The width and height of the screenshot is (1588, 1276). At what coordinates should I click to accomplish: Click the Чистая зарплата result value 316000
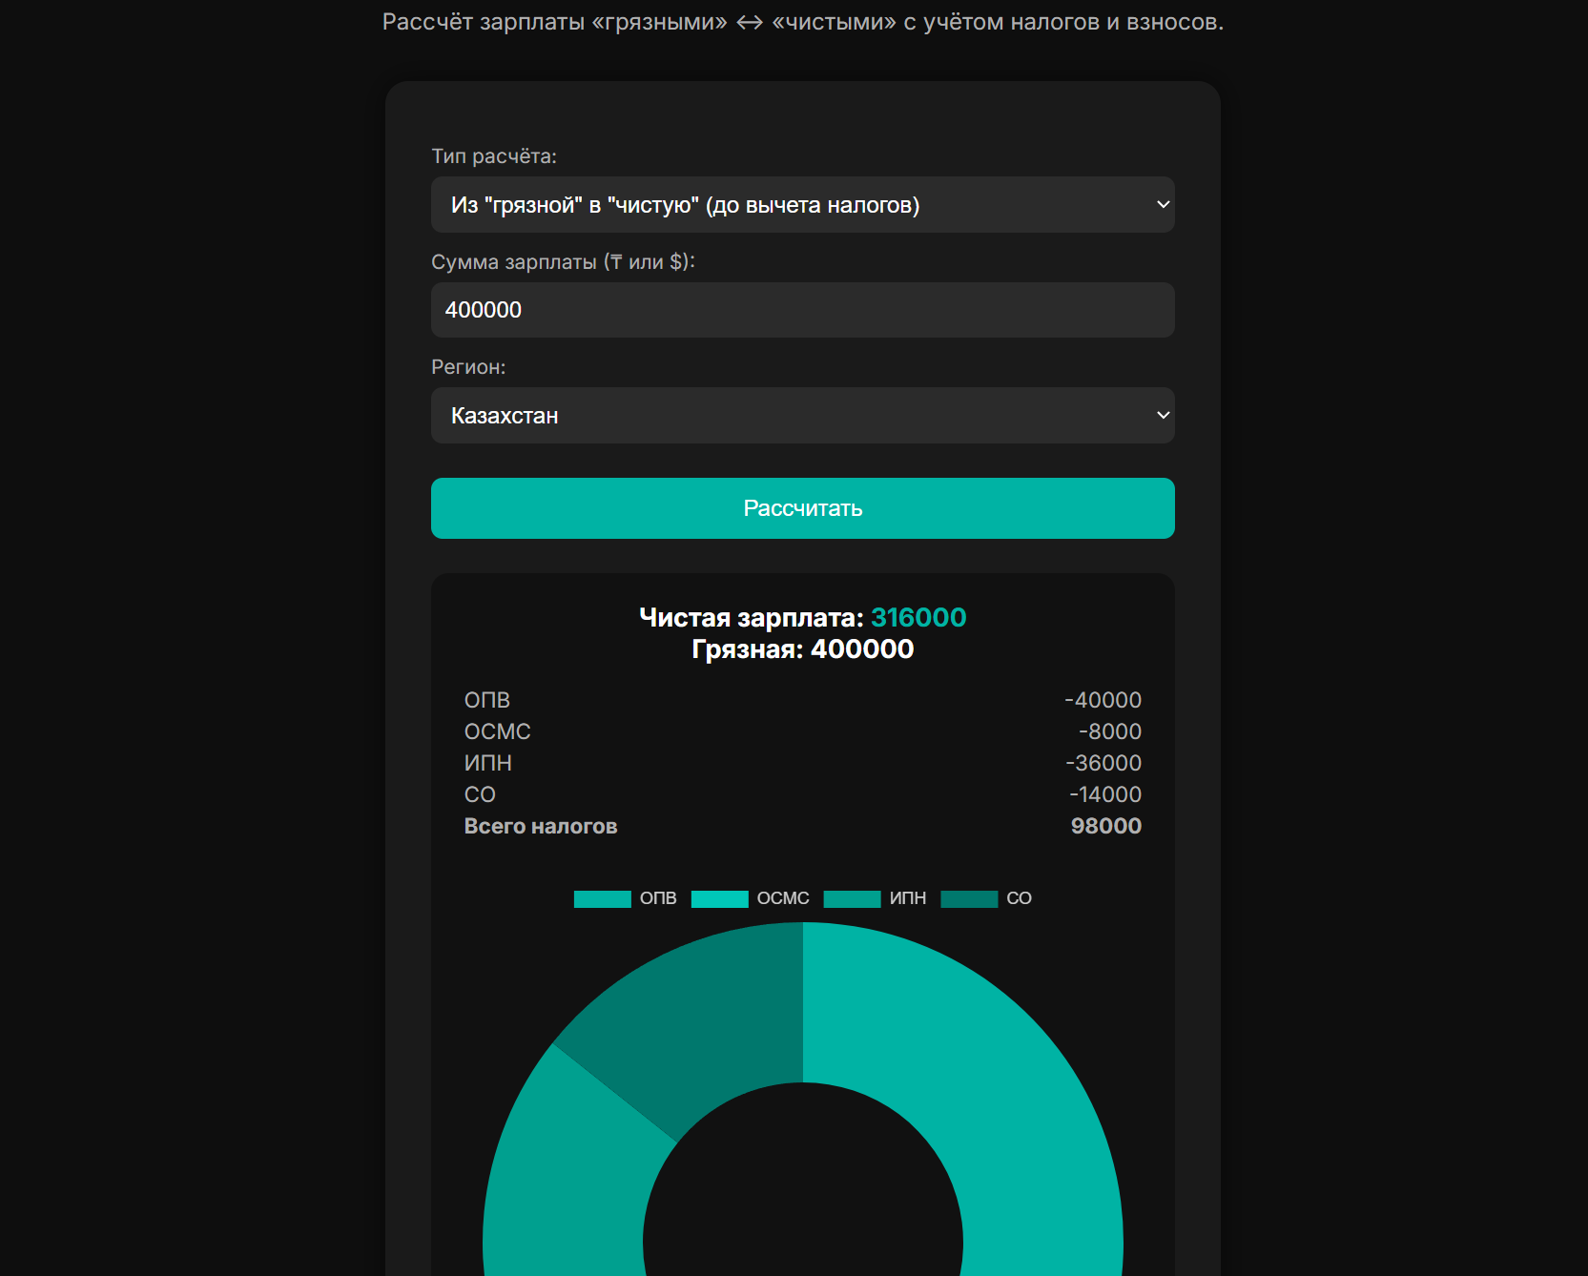point(918,617)
